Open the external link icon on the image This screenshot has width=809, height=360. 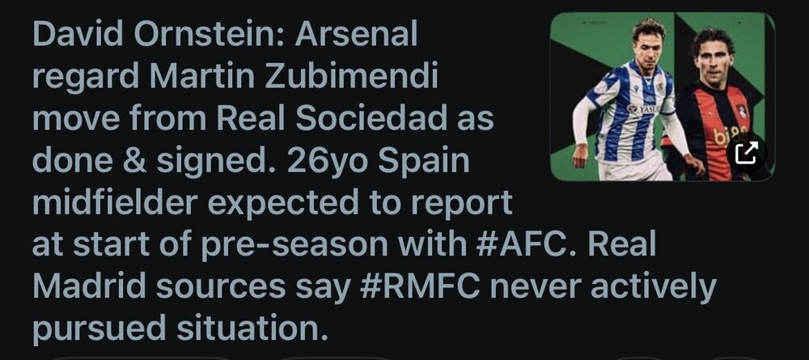tap(747, 151)
